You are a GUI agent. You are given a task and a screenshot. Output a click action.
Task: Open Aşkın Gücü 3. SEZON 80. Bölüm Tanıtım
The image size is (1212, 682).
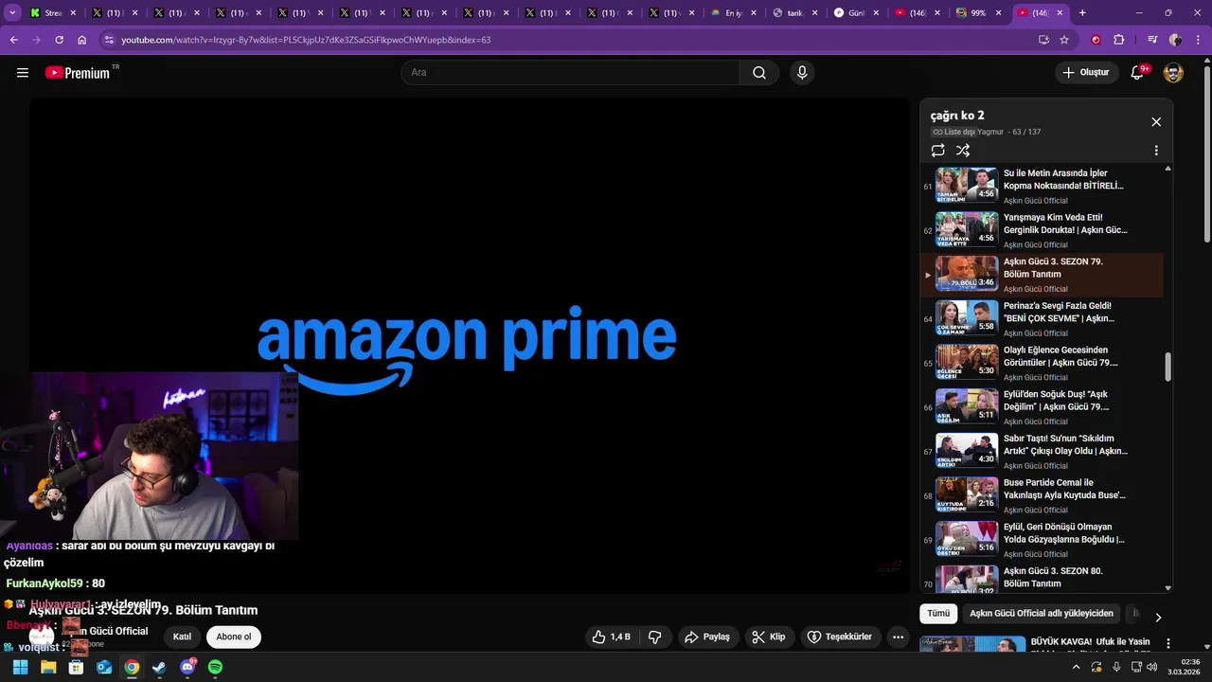1042,578
